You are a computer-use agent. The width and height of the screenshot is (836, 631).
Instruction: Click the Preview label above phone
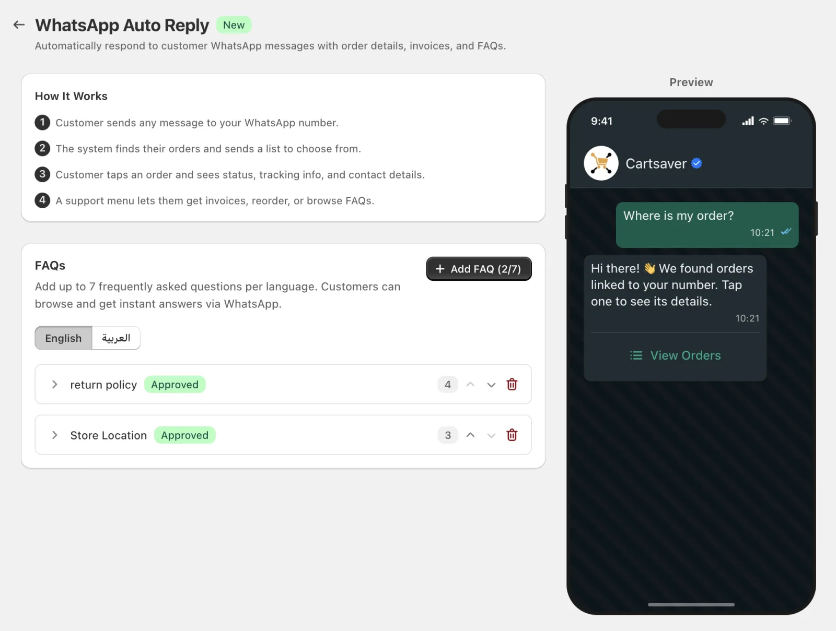pyautogui.click(x=691, y=82)
